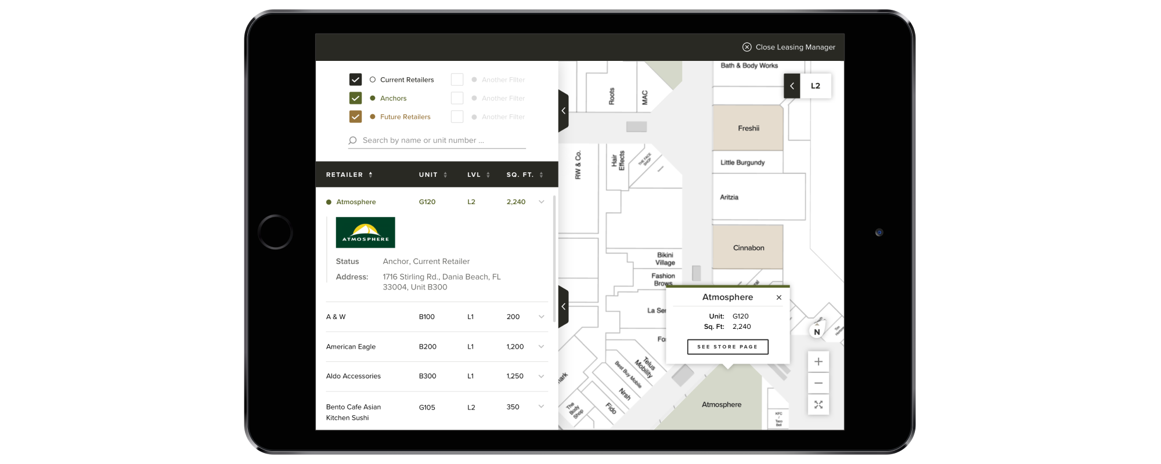
Task: Zoom out on the map
Action: 819,383
